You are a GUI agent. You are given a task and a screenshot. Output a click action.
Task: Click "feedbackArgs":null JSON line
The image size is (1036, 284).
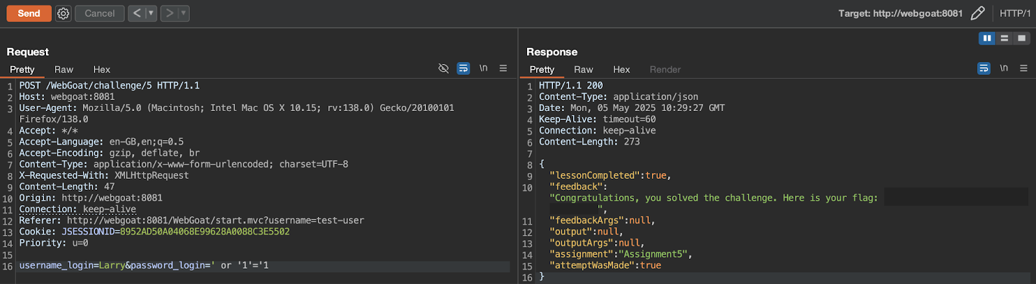[x=602, y=220]
